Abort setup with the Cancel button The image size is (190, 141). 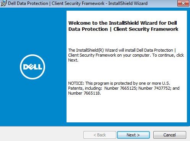click(x=170, y=135)
